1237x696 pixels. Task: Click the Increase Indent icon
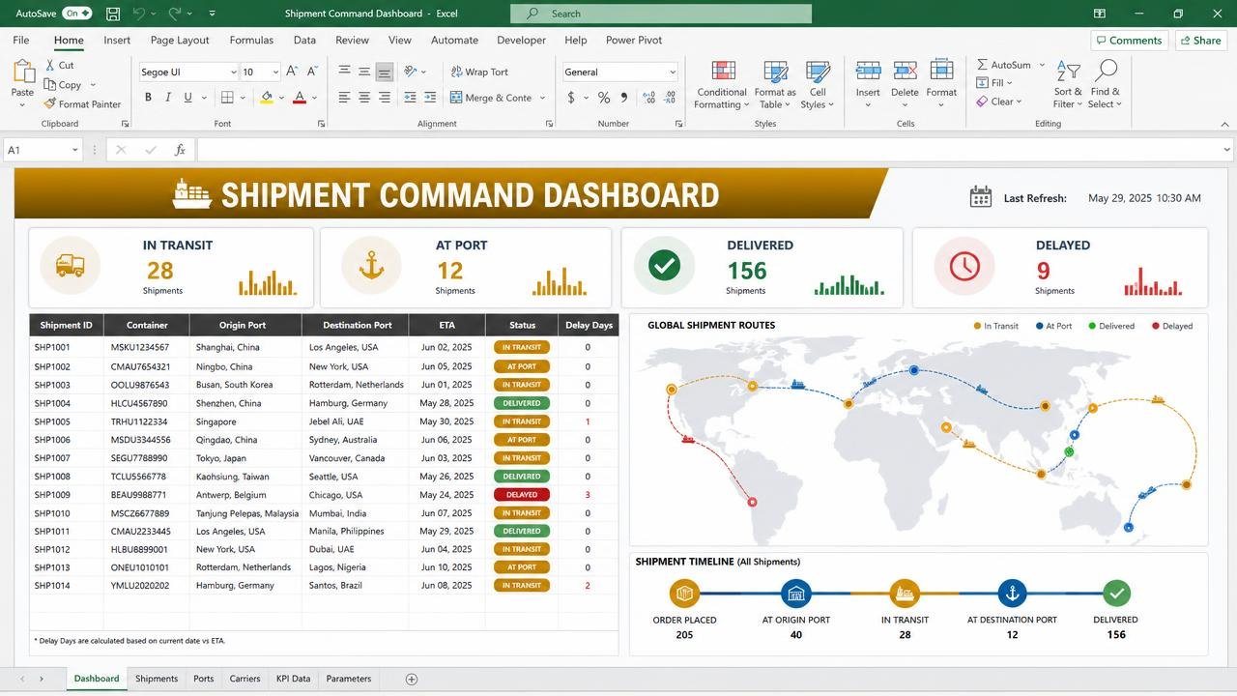click(x=431, y=98)
